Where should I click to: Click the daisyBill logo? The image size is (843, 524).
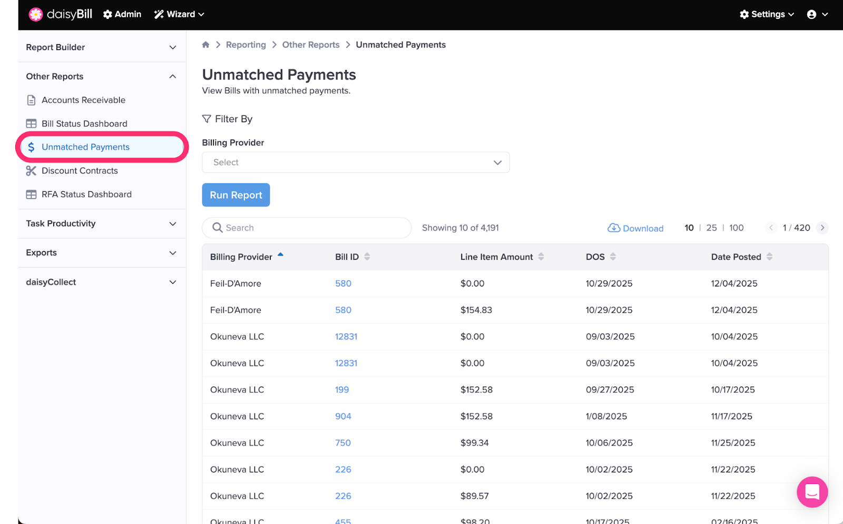[61, 14]
